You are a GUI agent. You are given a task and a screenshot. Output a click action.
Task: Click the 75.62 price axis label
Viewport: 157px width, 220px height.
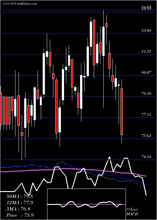(146, 136)
